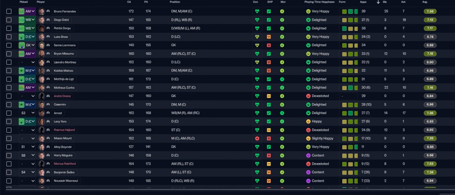Click the person icon beside Luke Shaw
The height and width of the screenshot is (195, 455).
click(x=48, y=37)
